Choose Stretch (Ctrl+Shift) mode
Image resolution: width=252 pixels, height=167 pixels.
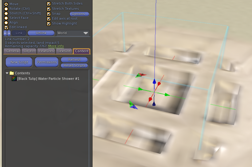click(6, 14)
